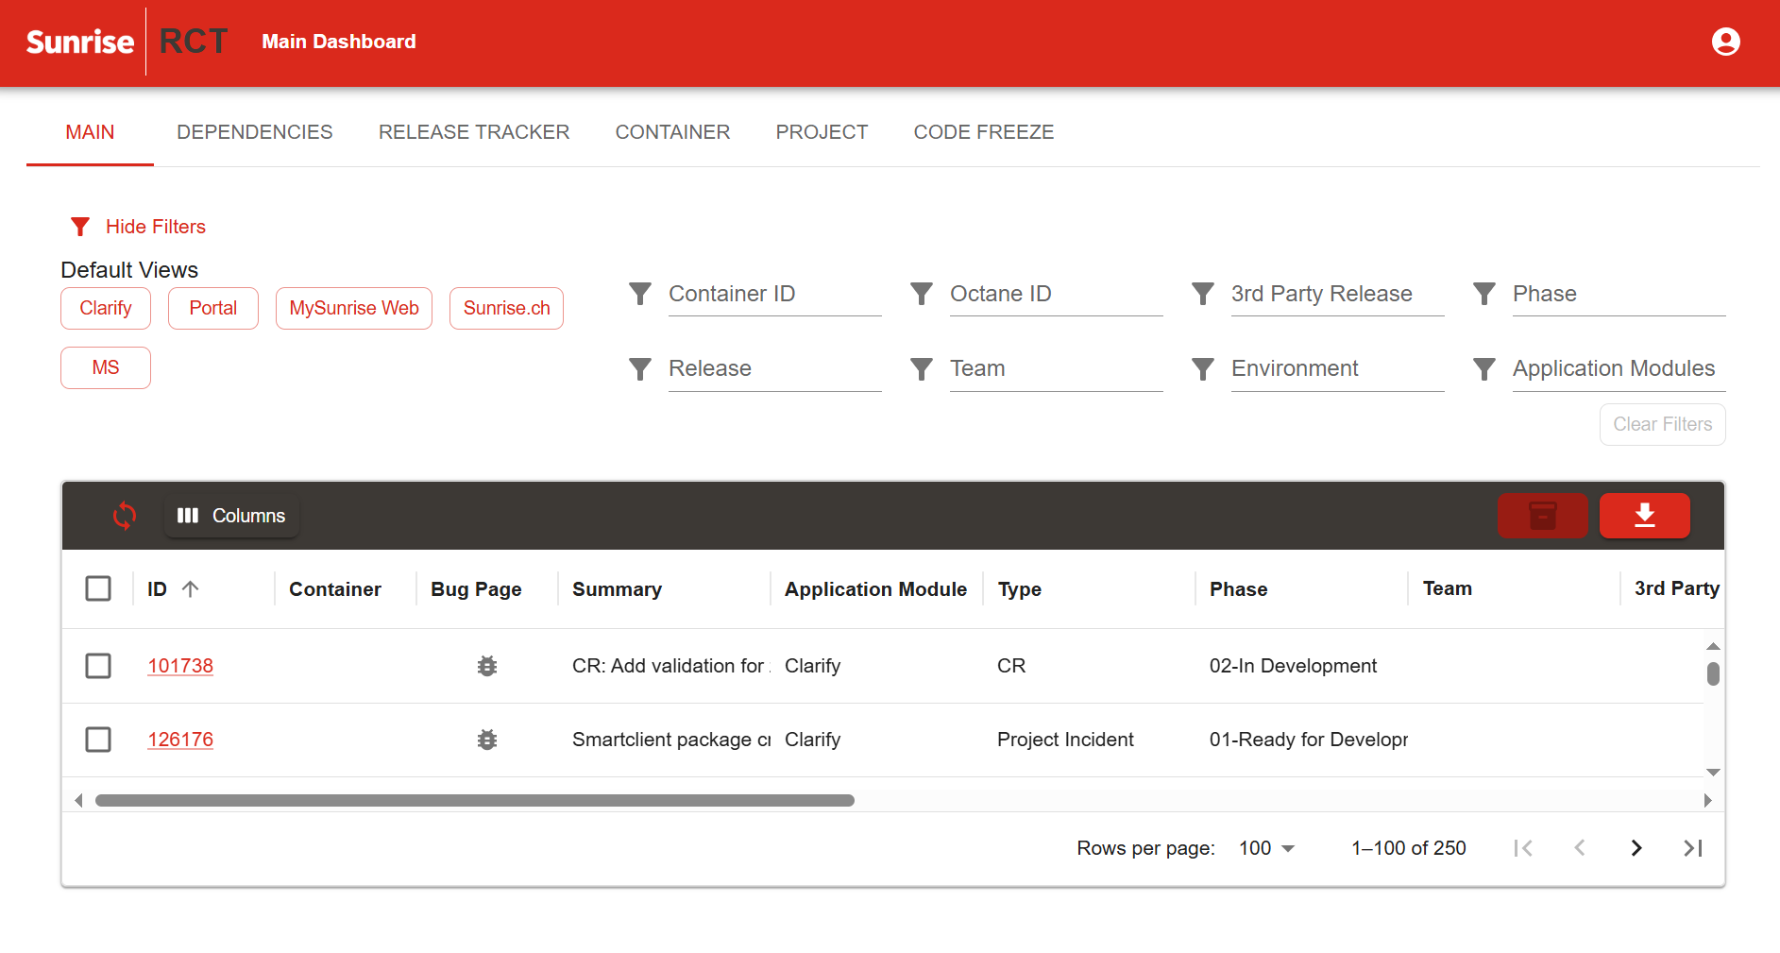This screenshot has width=1780, height=953.
Task: Click the Clear Filters button
Action: tap(1662, 424)
